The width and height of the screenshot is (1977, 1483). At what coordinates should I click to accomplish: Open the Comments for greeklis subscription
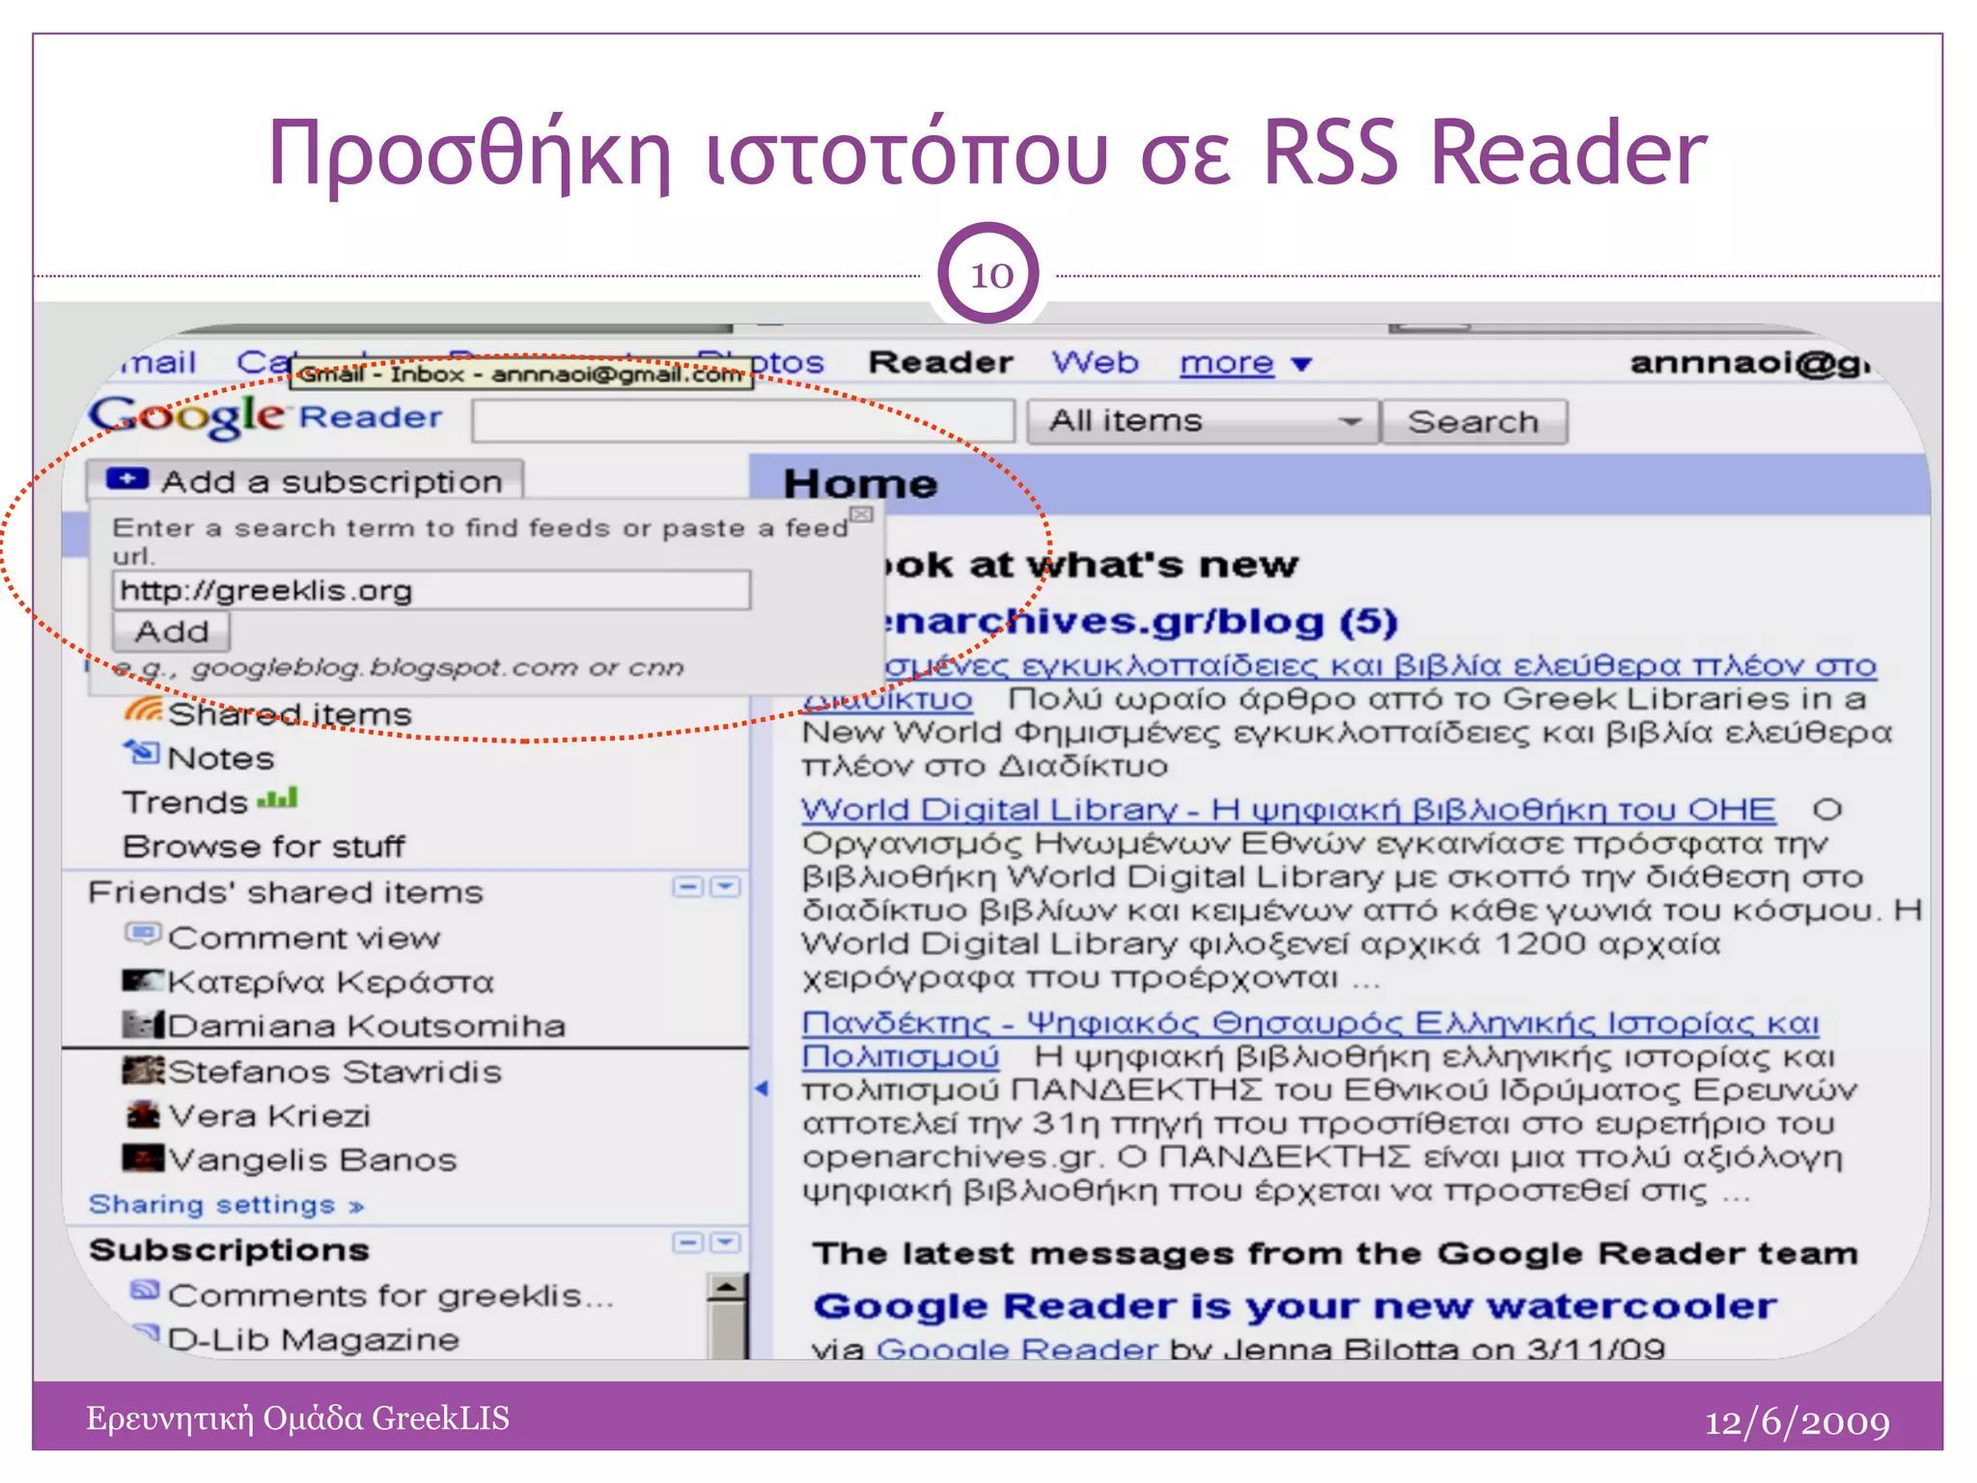391,1296
